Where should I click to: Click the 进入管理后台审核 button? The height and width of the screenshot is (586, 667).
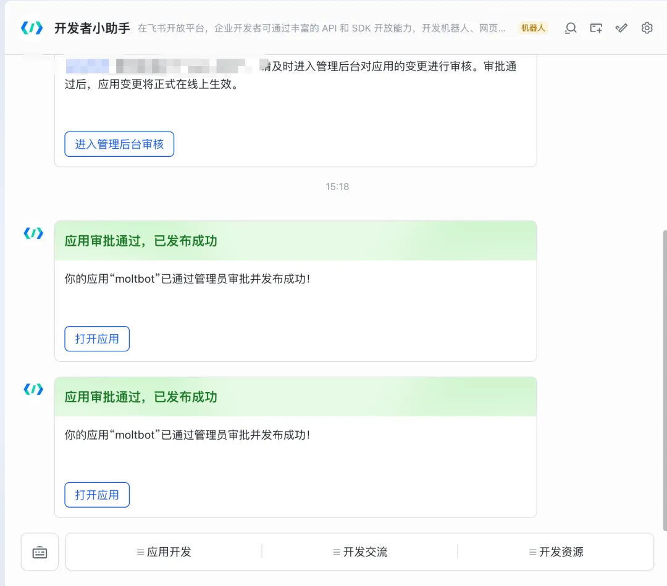119,144
